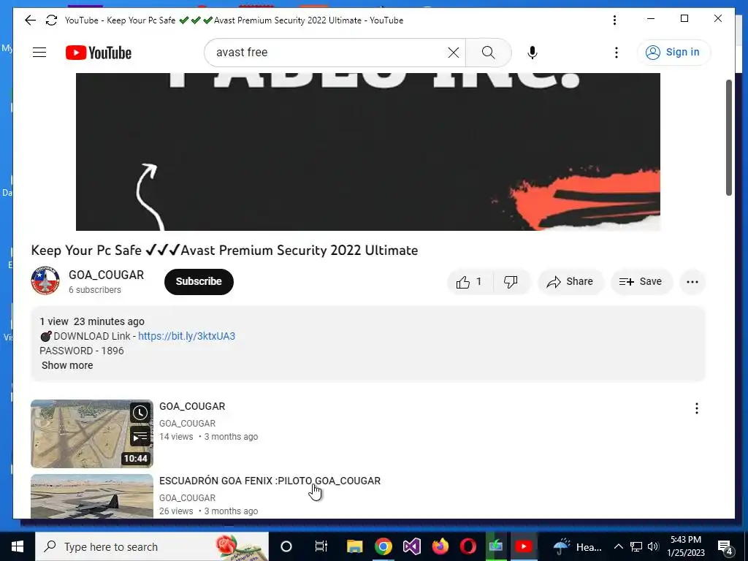Click the video player area
This screenshot has height=561, width=748.
point(368,152)
